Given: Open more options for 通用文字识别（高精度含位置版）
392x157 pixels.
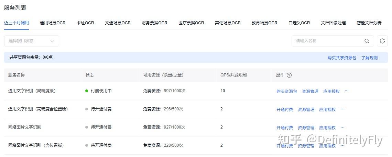Looking at the screenshot, I should coord(342,109).
